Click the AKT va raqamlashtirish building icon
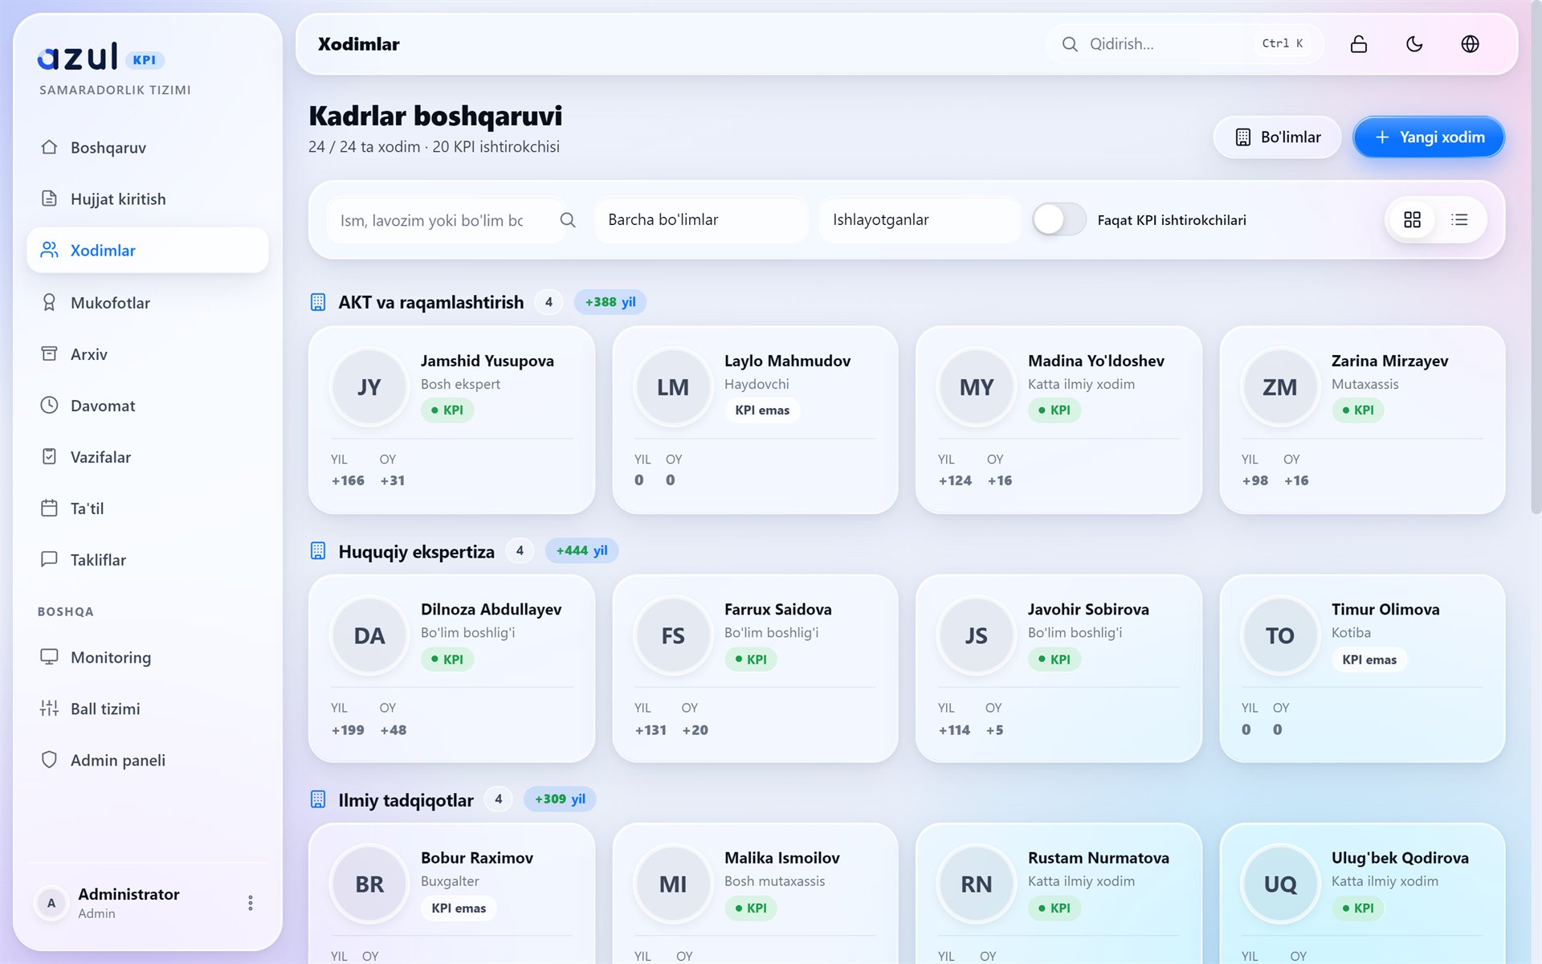The image size is (1542, 964). point(318,302)
